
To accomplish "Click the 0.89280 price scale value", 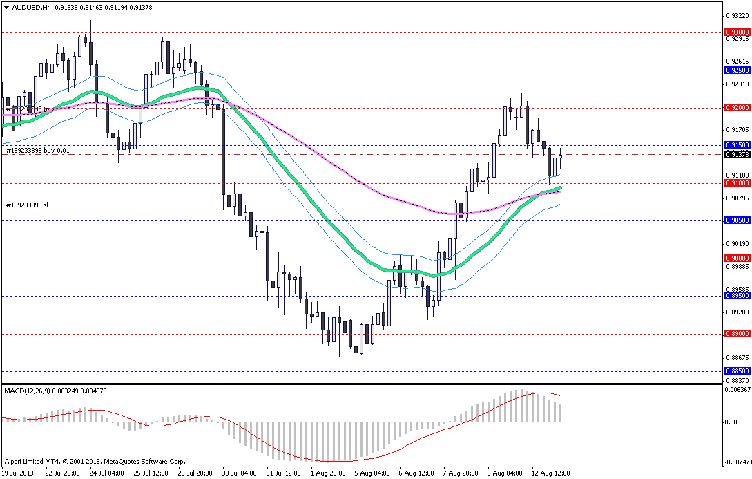I will [737, 312].
